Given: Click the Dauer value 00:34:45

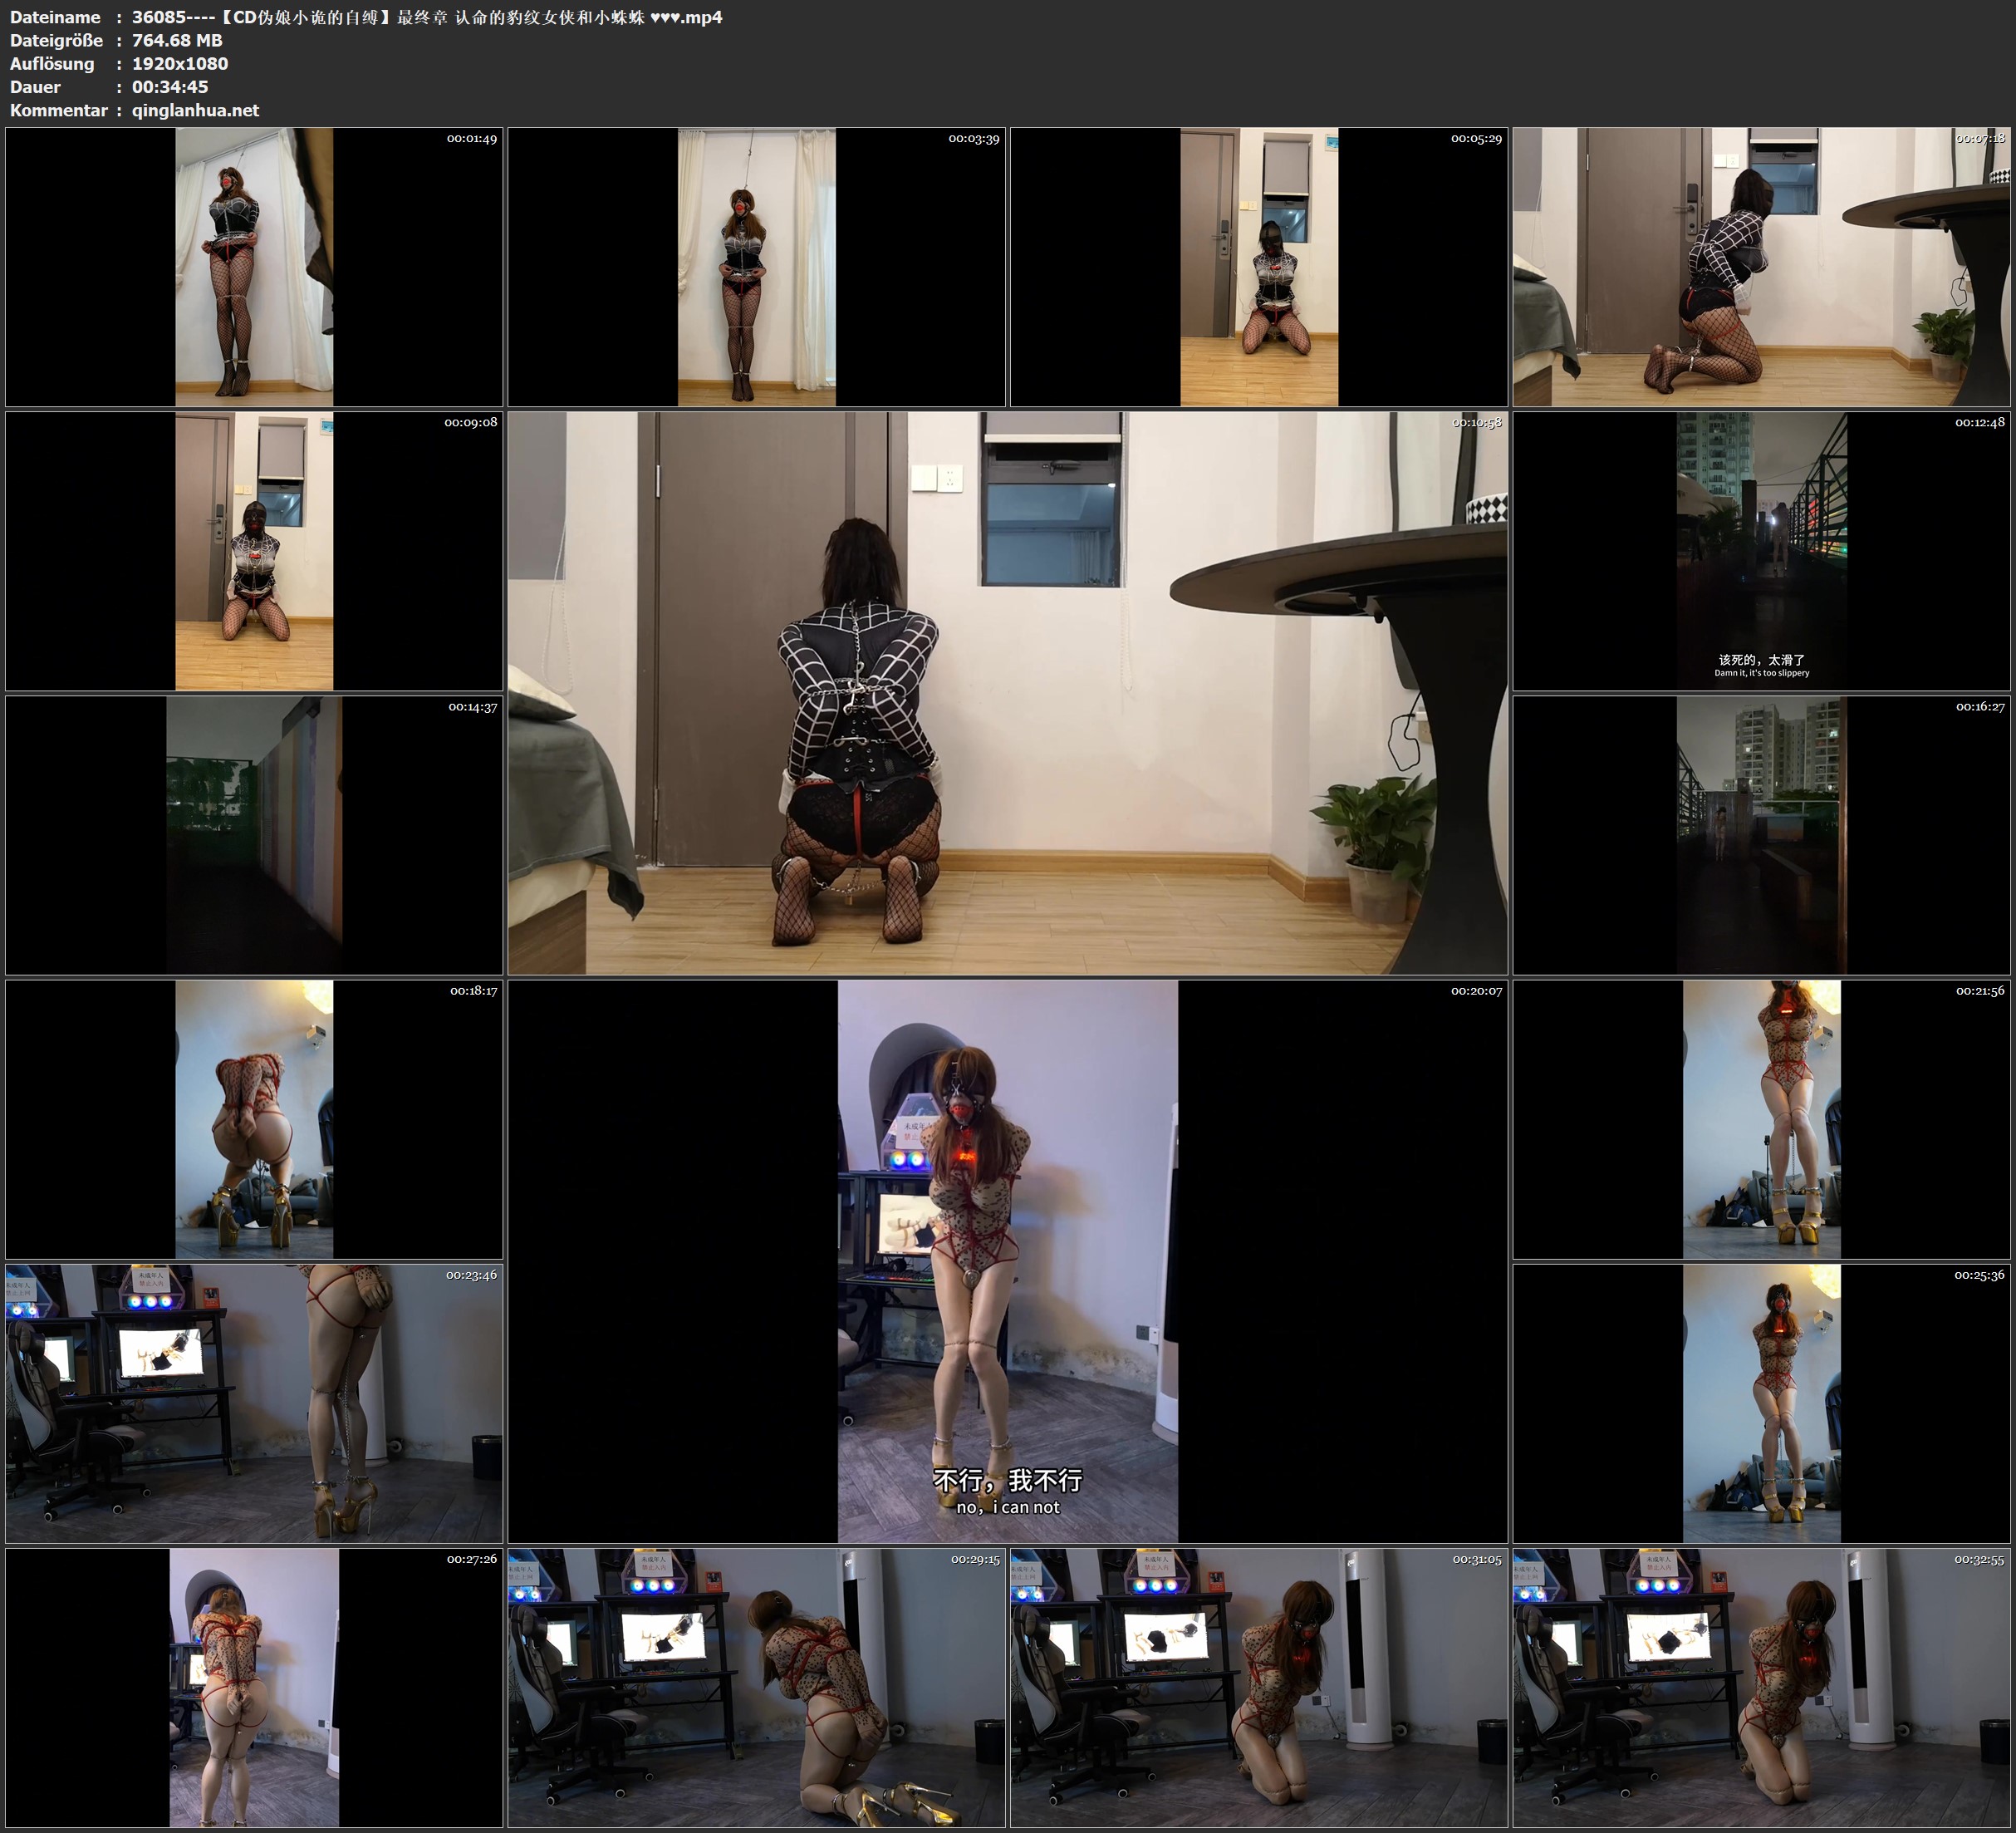Looking at the screenshot, I should 170,87.
